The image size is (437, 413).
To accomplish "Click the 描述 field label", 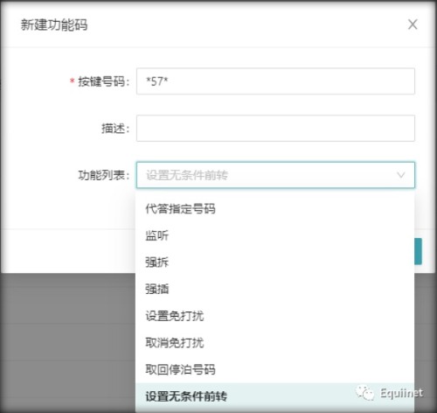I will 115,129.
